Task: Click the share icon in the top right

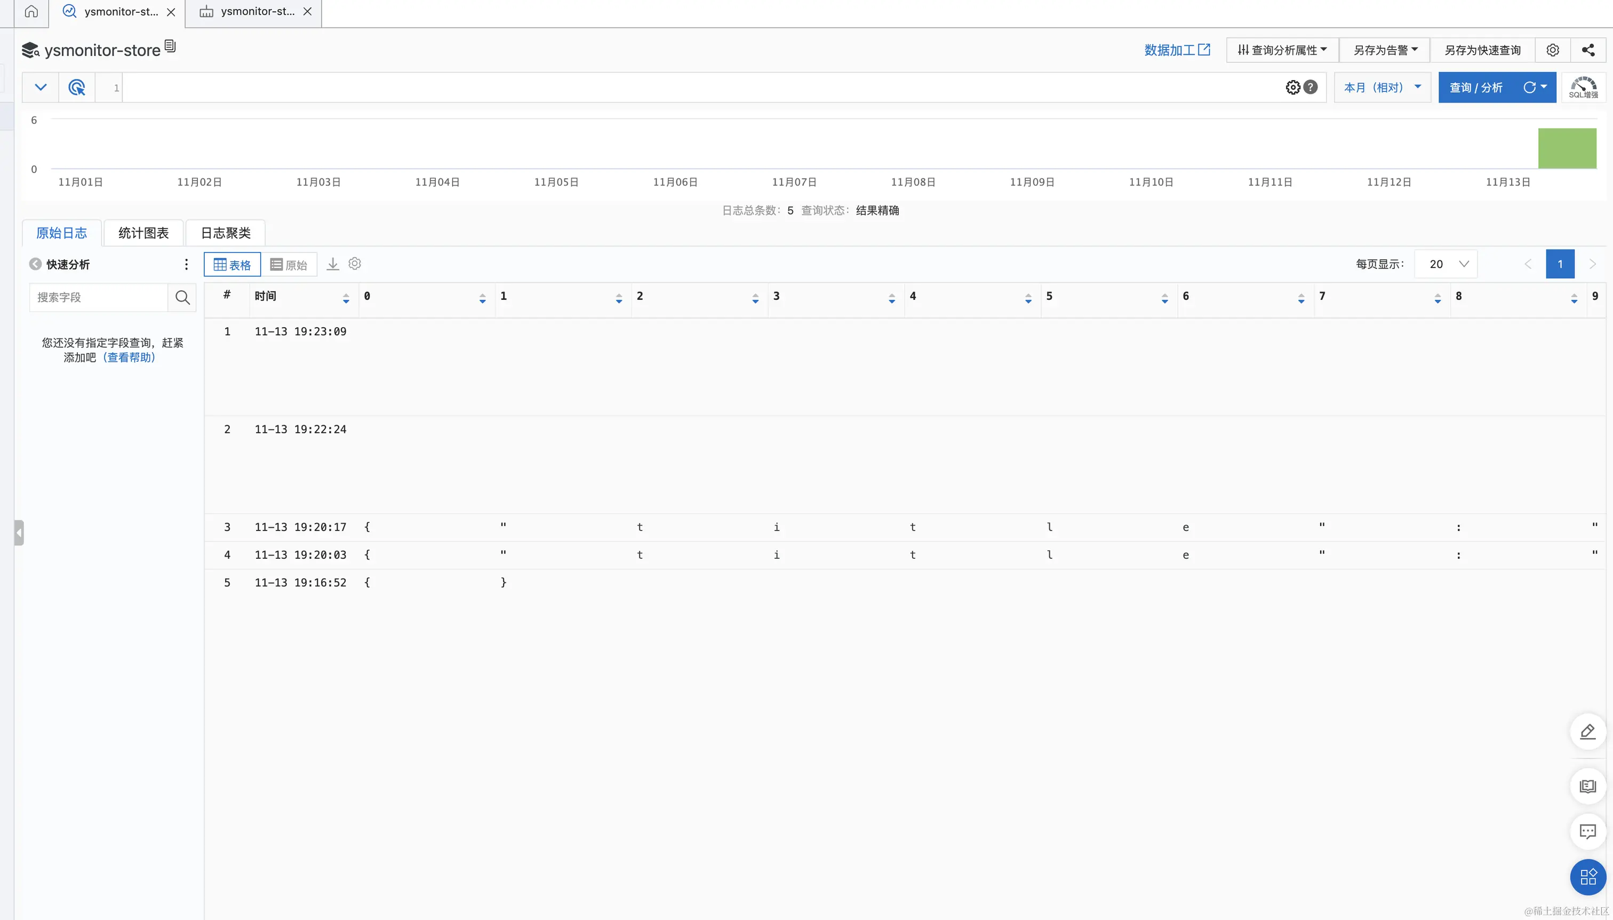Action: pyautogui.click(x=1588, y=50)
